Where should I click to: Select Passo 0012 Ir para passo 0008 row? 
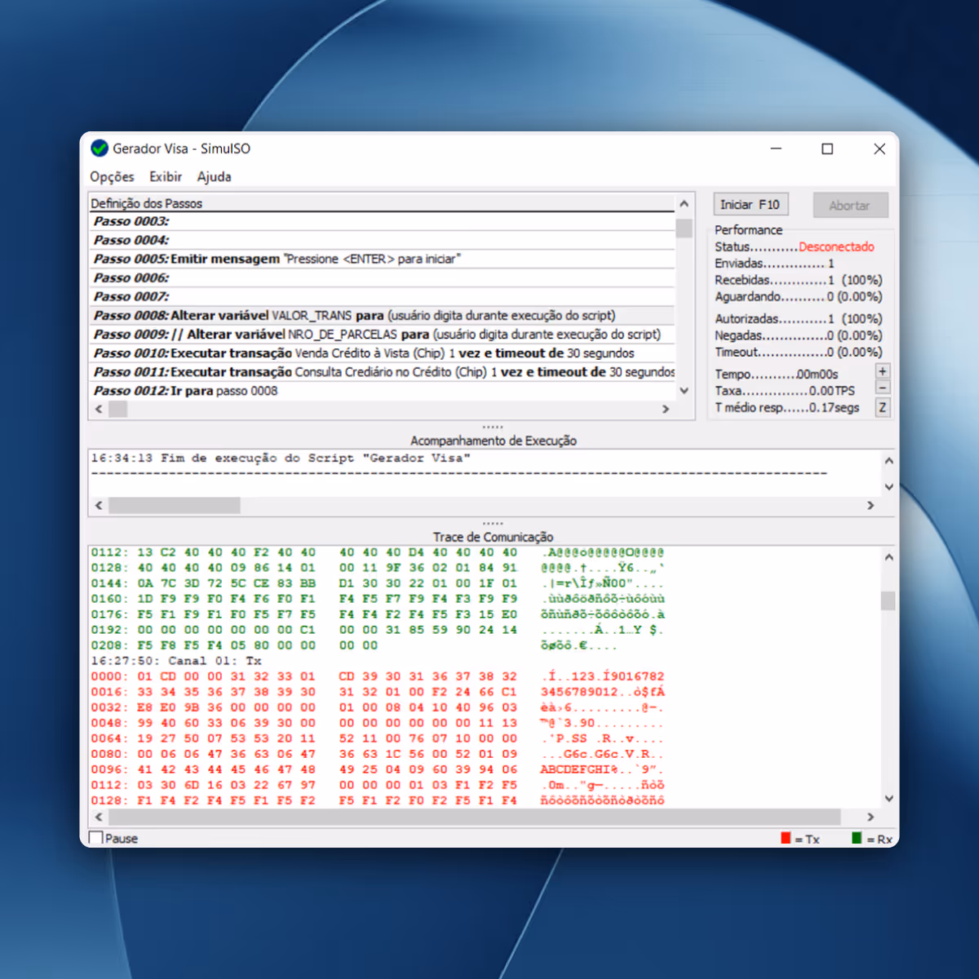(x=382, y=391)
